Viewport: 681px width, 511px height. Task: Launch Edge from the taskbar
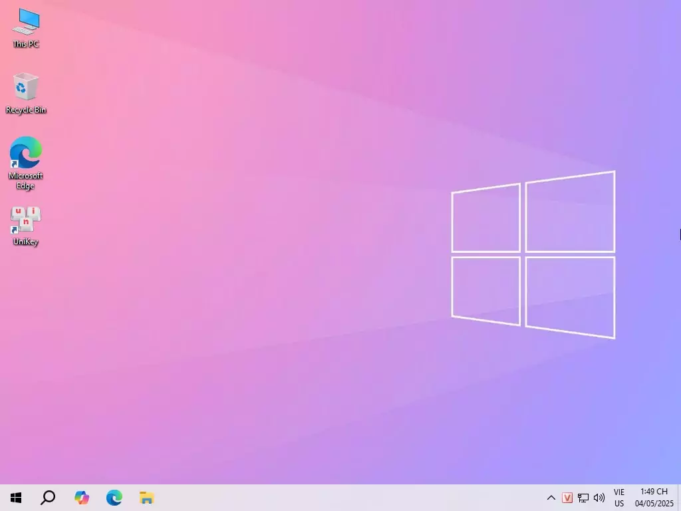click(x=114, y=498)
